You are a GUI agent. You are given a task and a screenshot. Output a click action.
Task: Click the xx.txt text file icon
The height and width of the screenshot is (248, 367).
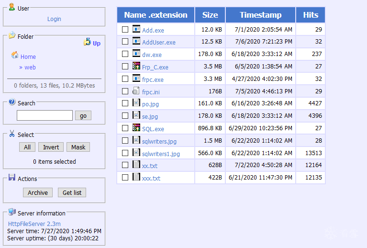tap(136, 165)
